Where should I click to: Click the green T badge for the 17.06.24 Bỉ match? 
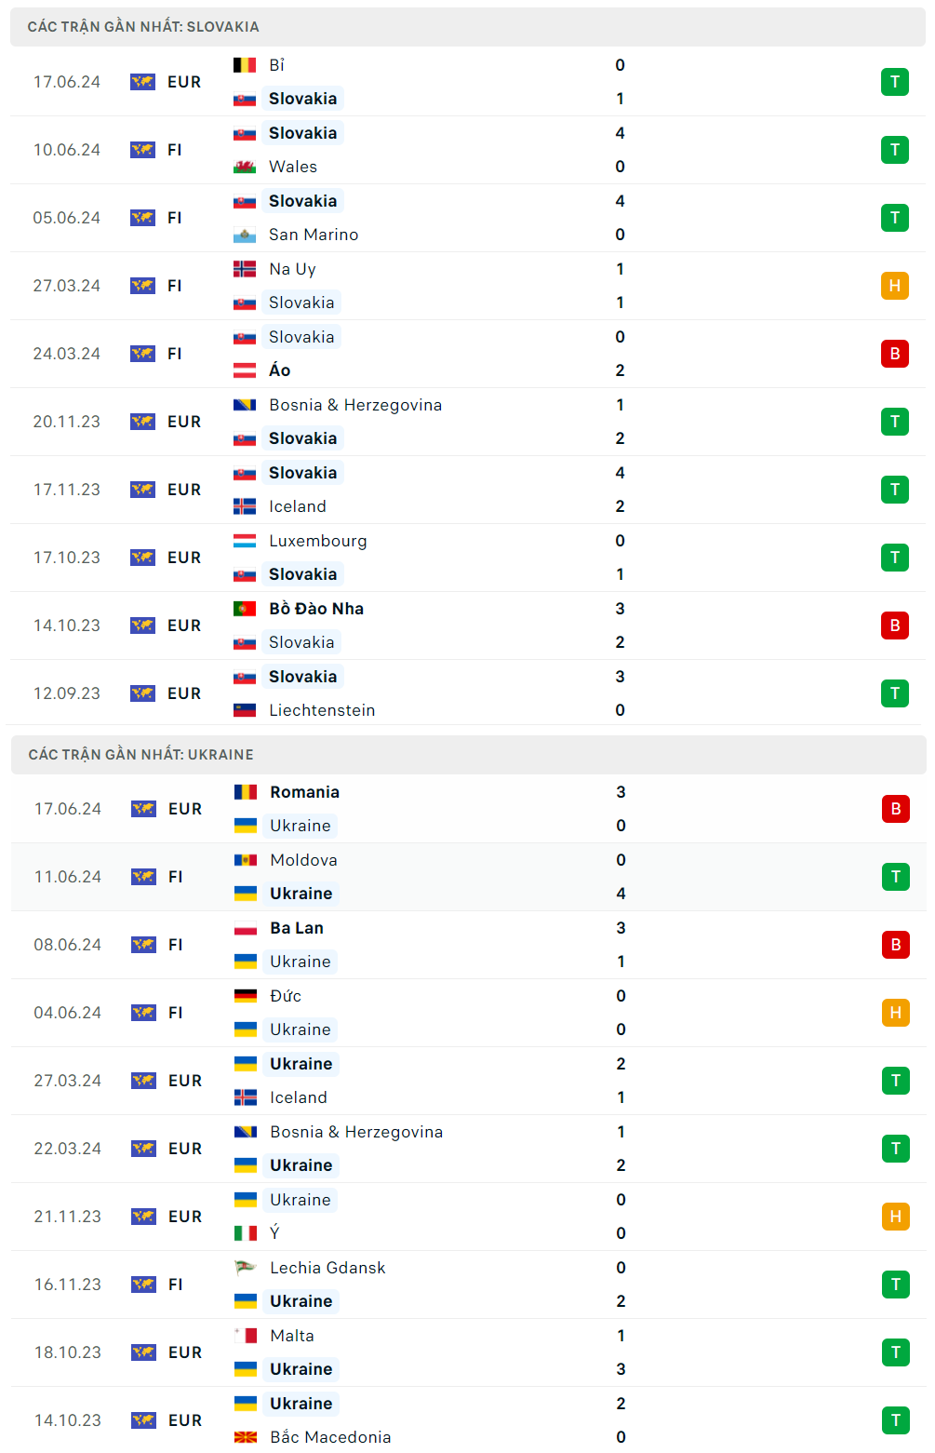pyautogui.click(x=894, y=82)
